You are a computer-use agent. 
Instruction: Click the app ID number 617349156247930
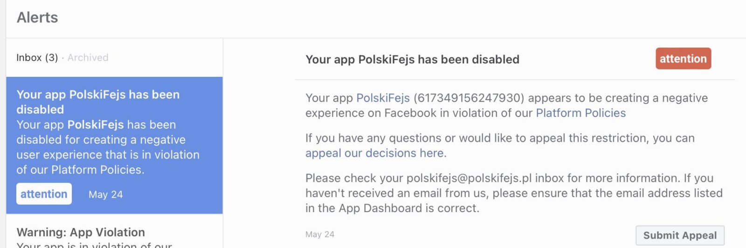coord(469,98)
